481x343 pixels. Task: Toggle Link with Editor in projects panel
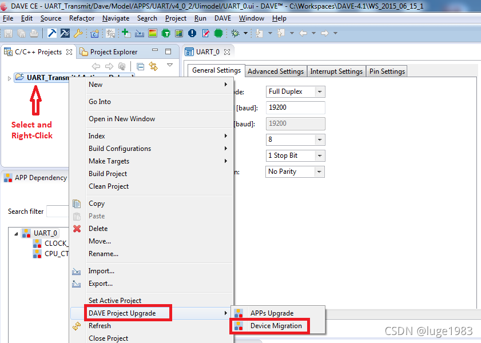(x=153, y=66)
